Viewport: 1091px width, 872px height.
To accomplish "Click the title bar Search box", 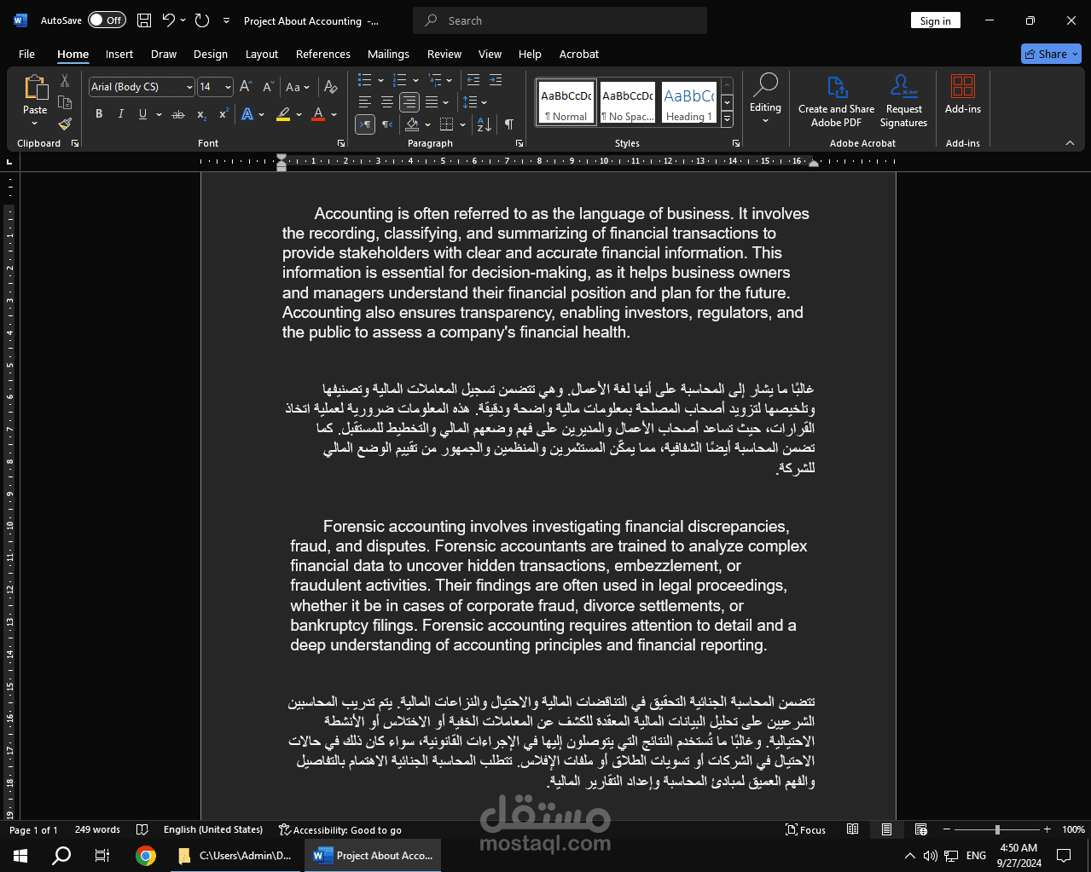I will pyautogui.click(x=560, y=20).
